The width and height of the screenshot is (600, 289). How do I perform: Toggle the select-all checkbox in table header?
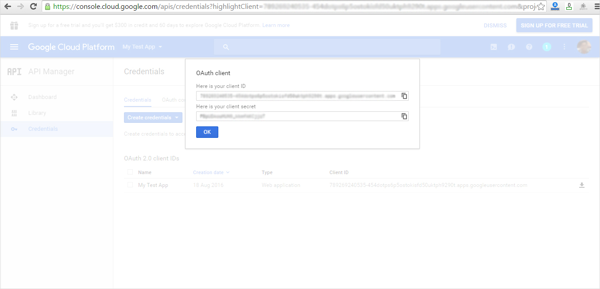click(130, 172)
